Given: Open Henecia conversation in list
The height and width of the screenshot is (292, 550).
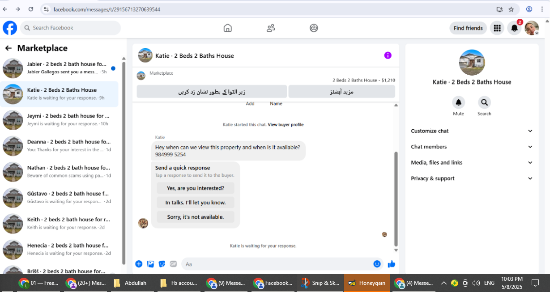Looking at the screenshot, I should (x=60, y=250).
